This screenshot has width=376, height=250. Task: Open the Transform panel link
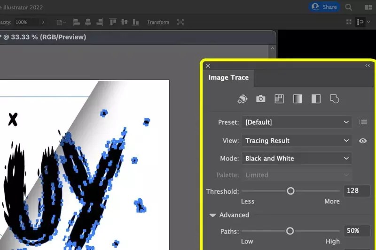pos(158,22)
